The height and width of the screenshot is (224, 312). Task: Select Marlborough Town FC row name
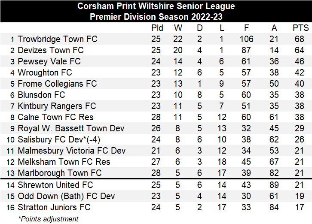(59, 173)
